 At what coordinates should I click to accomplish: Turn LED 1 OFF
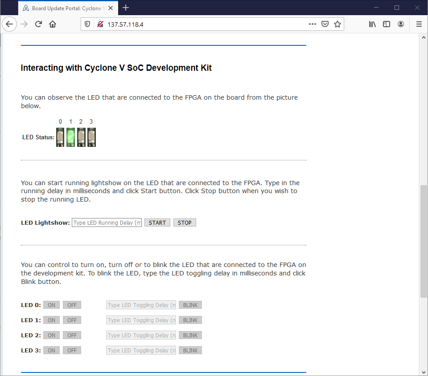[72, 320]
